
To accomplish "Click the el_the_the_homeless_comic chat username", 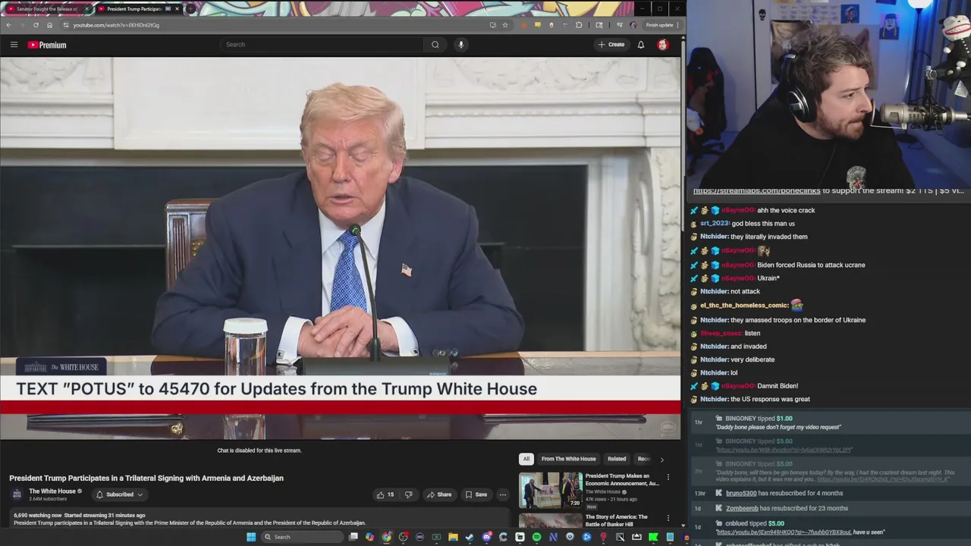I will [744, 306].
